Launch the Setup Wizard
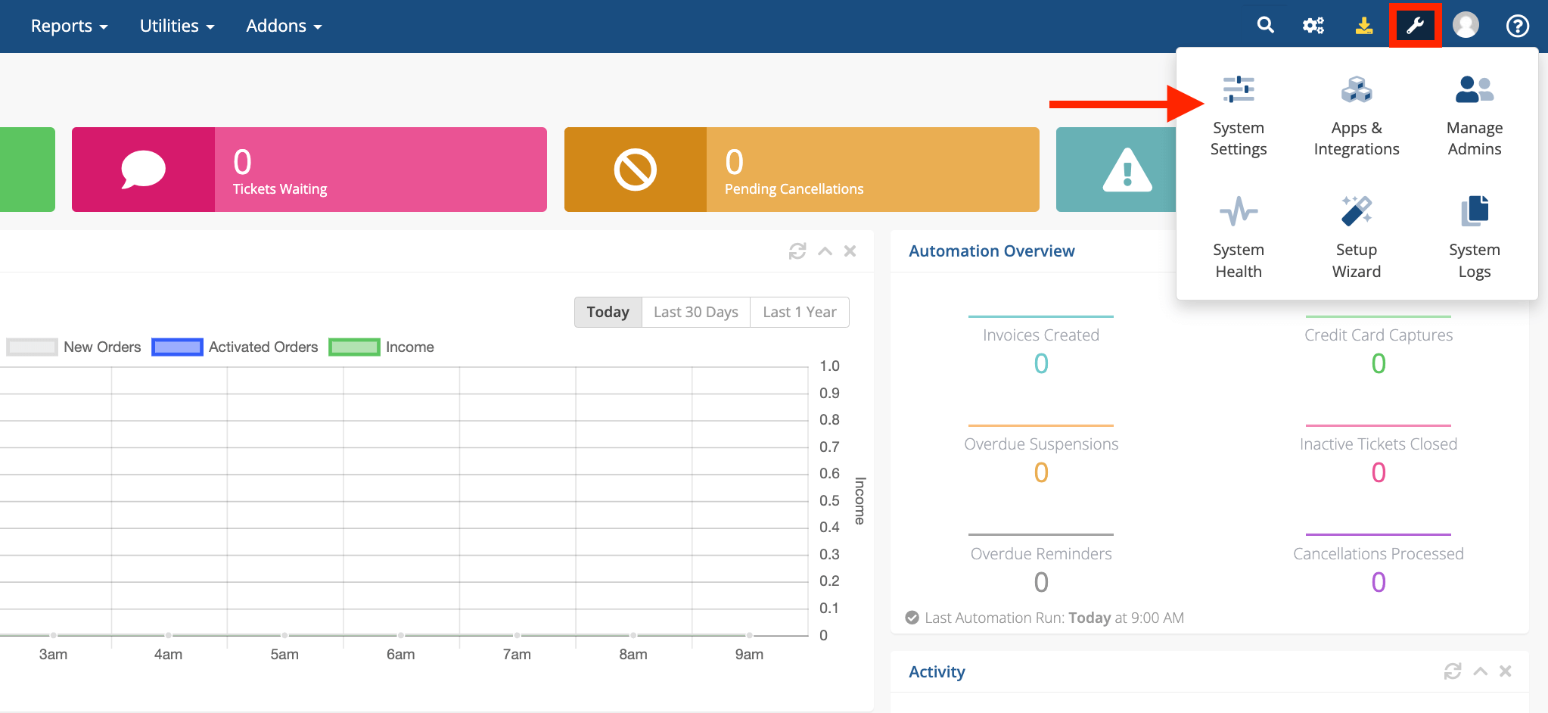Screen dimensions: 1548x713 pos(1357,238)
